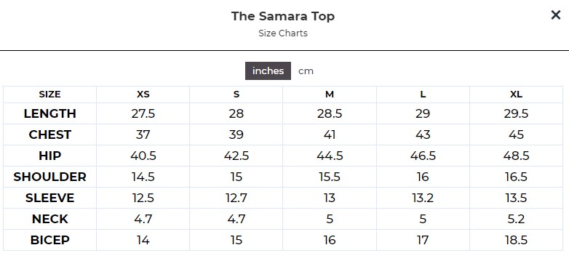
Task: Click the XS hip value 40.5
Action: (x=143, y=156)
